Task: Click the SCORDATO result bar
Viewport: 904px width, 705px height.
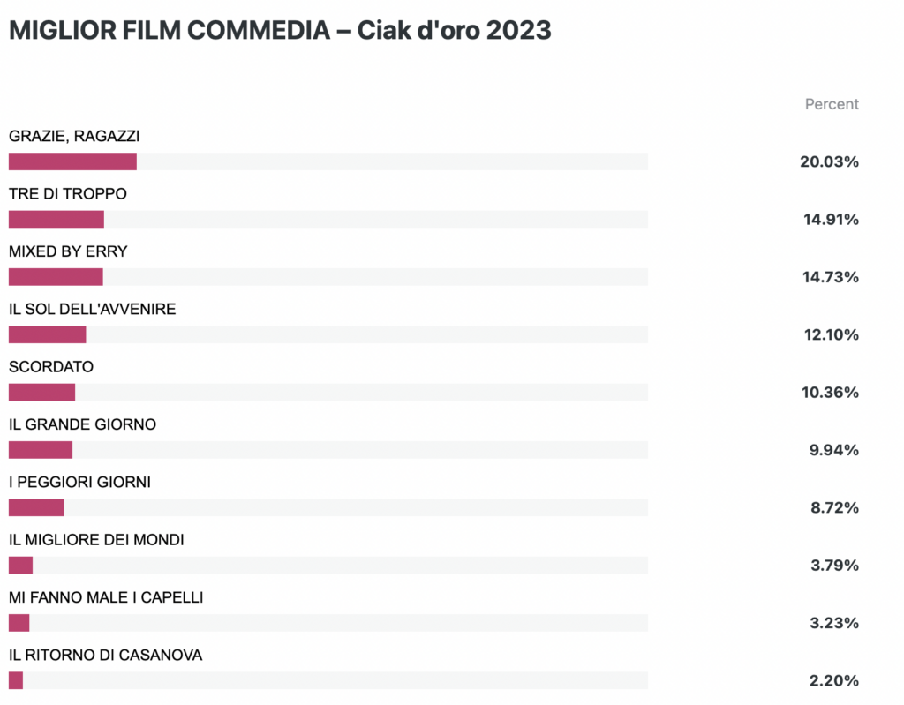Action: point(328,392)
